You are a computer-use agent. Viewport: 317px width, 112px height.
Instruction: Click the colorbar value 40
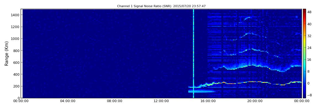click(309, 24)
